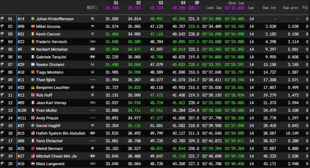This screenshot has height=168, width=310.
Task: Click Azcona's last lap 02'34.489
Action: (x=212, y=26)
